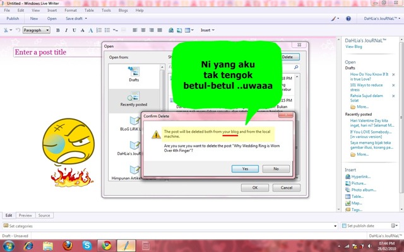Open the Format menu

[71, 10]
